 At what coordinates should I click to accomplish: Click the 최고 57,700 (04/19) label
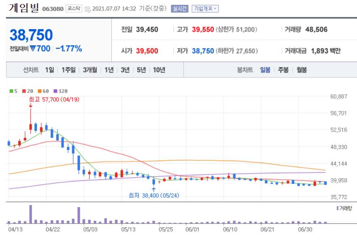tap(54, 100)
